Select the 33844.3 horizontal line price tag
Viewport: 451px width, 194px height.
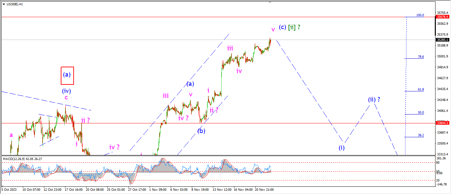tap(442, 123)
